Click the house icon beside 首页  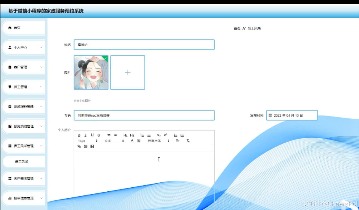pos(10,28)
